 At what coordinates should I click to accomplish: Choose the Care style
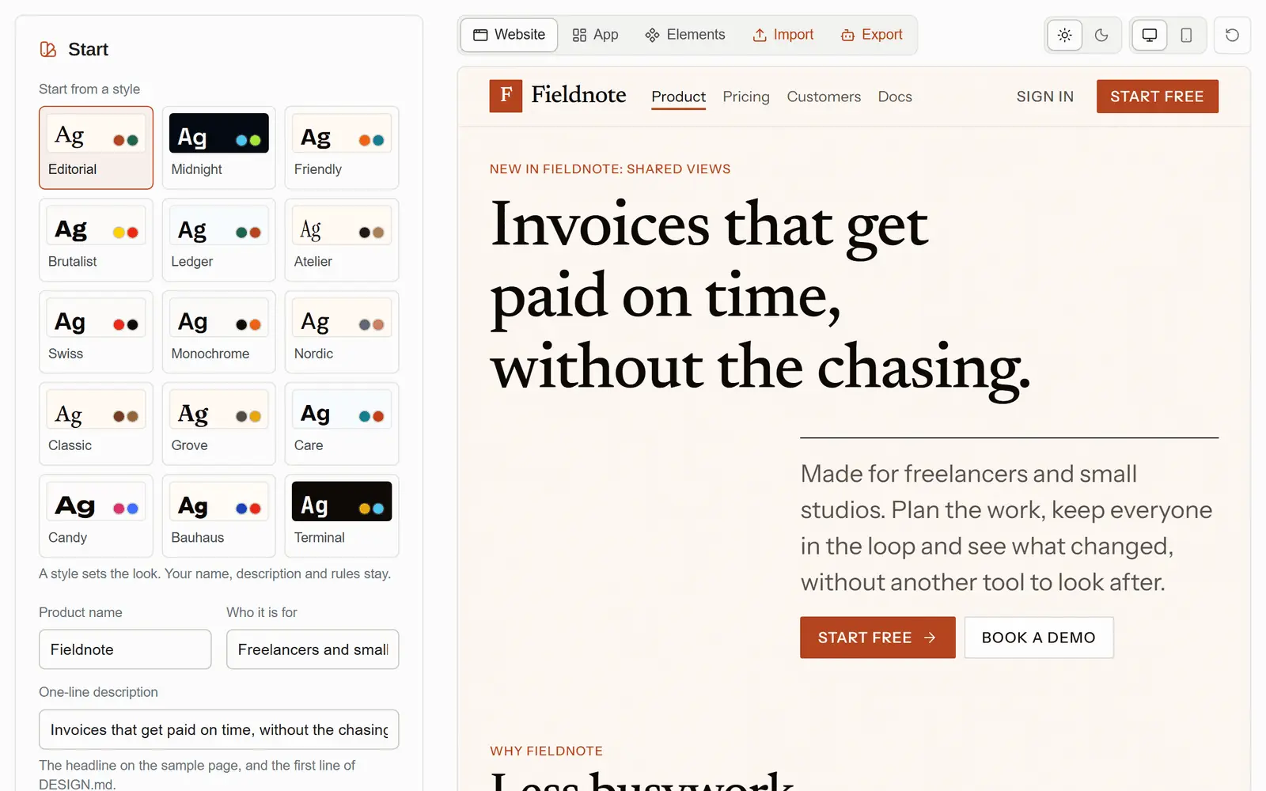pos(342,424)
